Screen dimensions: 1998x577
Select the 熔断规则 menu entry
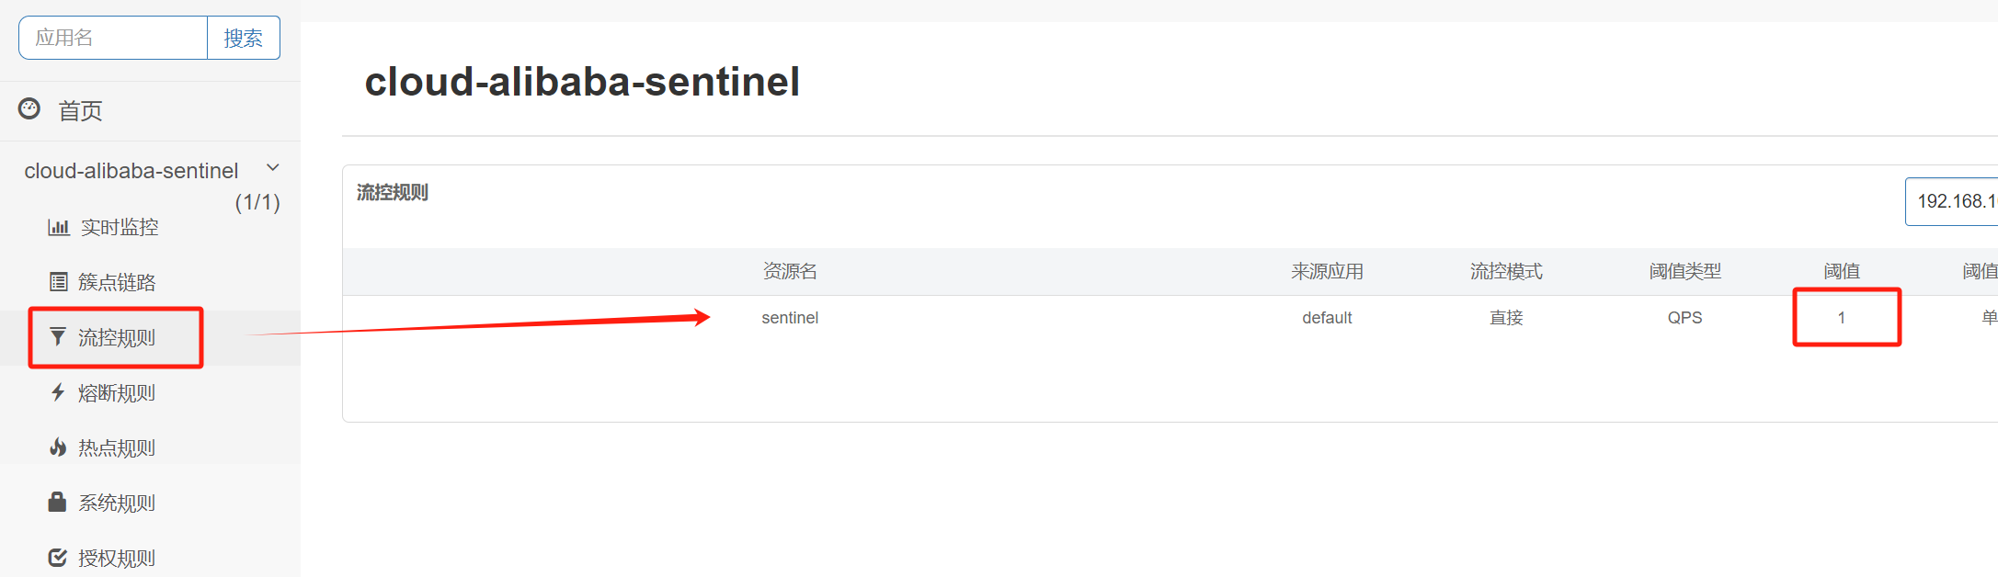pyautogui.click(x=117, y=393)
